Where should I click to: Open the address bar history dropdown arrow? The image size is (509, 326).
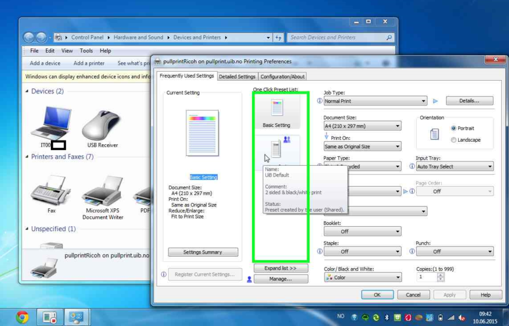point(268,37)
